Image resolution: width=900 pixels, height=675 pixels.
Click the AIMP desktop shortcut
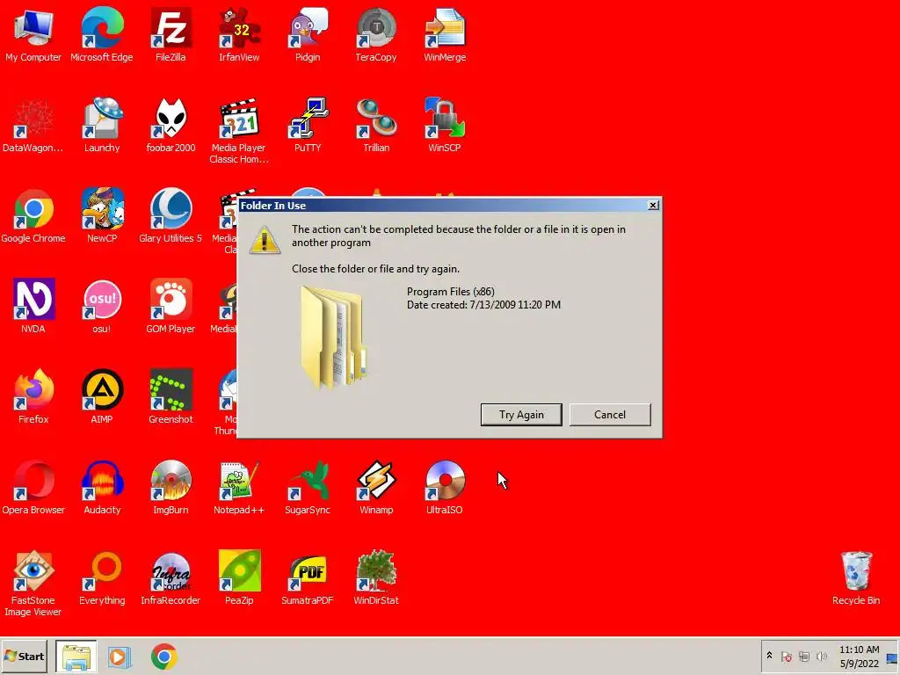[x=102, y=397]
